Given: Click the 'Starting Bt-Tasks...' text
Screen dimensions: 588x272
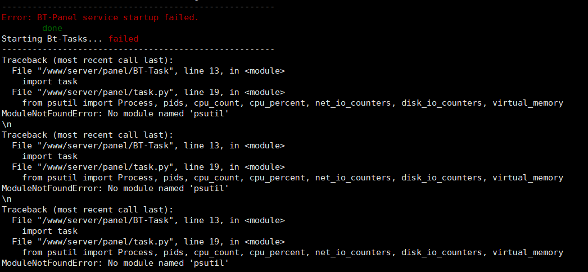Looking at the screenshot, I should (52, 39).
